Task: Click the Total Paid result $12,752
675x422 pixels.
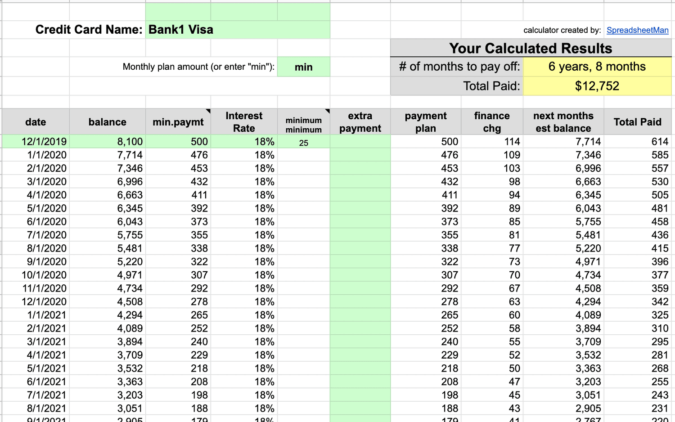Action: 597,86
